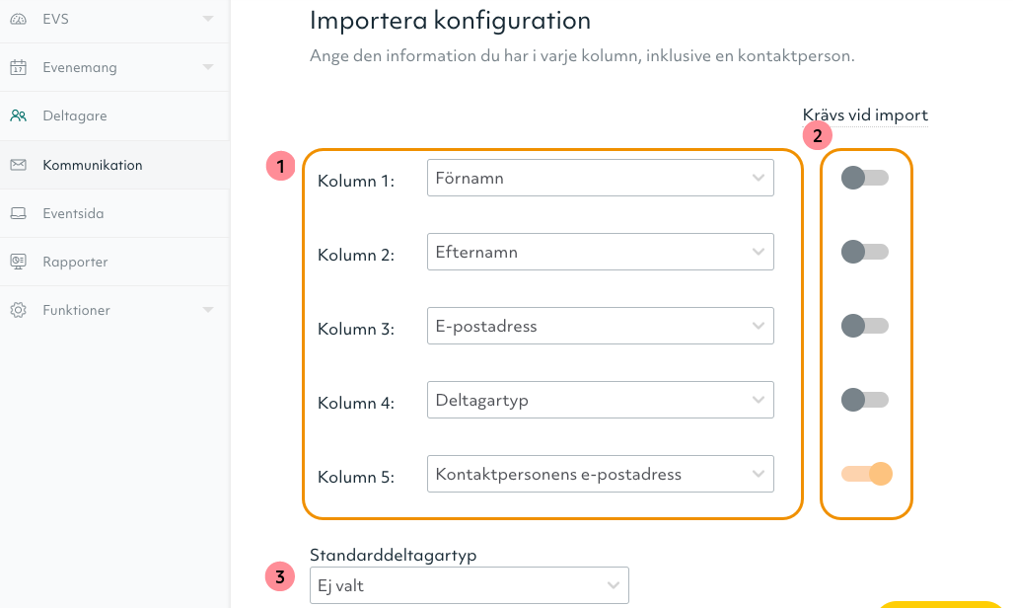
Task: Select the Deltagare people icon
Action: coord(18,115)
